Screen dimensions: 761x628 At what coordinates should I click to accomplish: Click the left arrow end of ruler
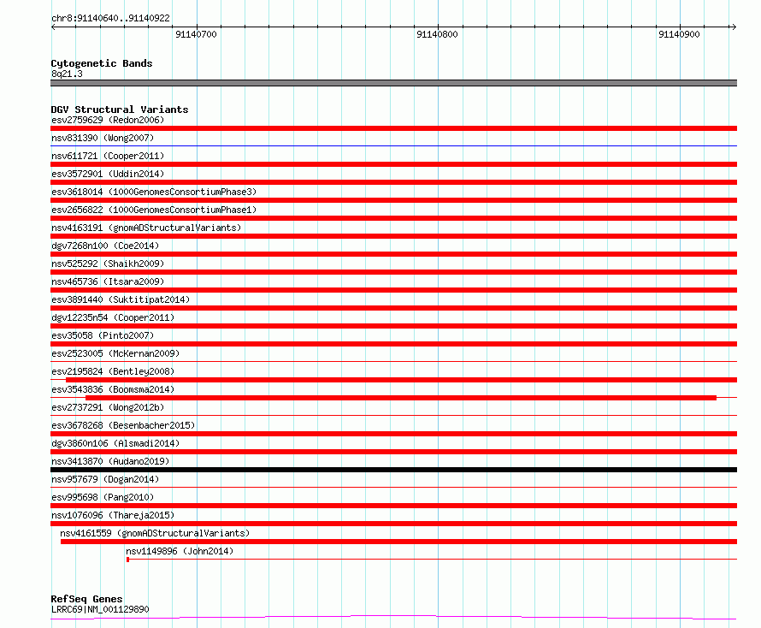pyautogui.click(x=53, y=27)
